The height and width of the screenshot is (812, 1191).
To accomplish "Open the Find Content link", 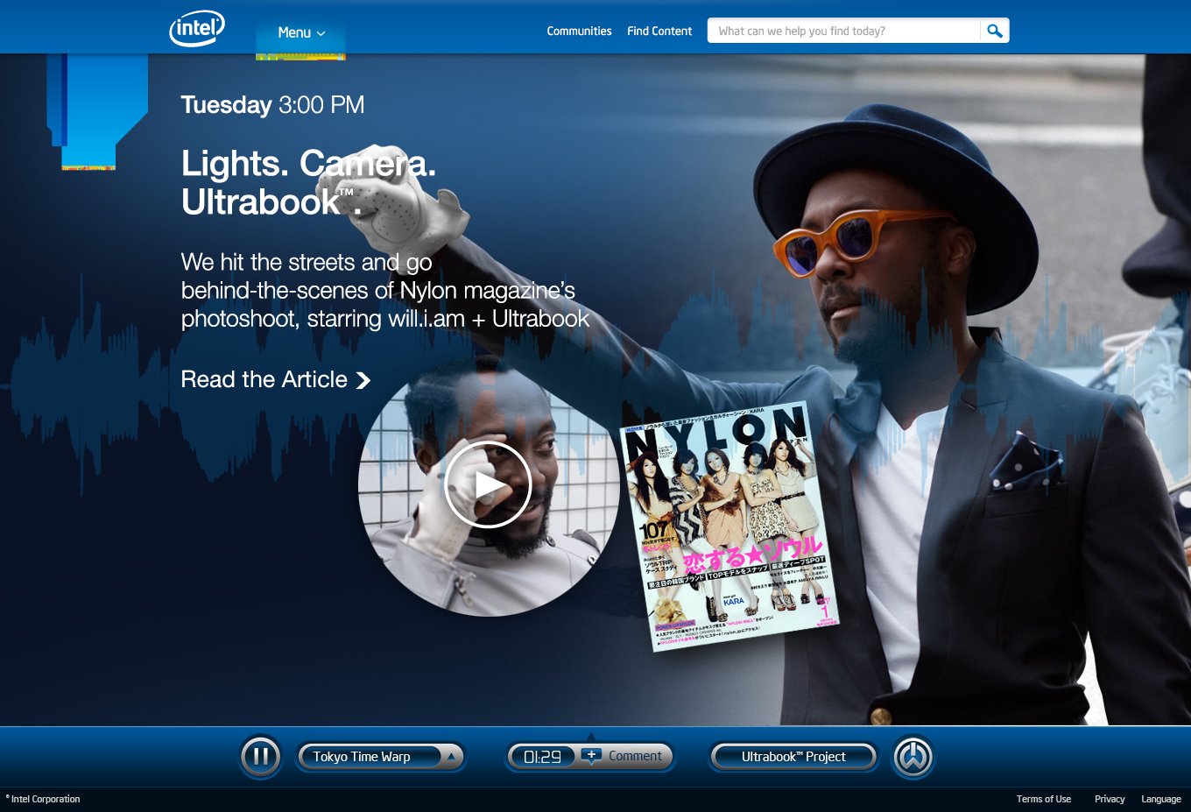I will pos(659,31).
